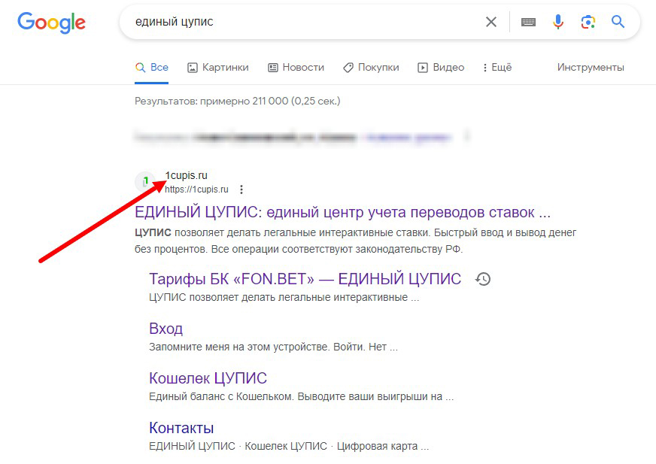Open Инструменты search tools
The height and width of the screenshot is (464, 656).
point(591,68)
